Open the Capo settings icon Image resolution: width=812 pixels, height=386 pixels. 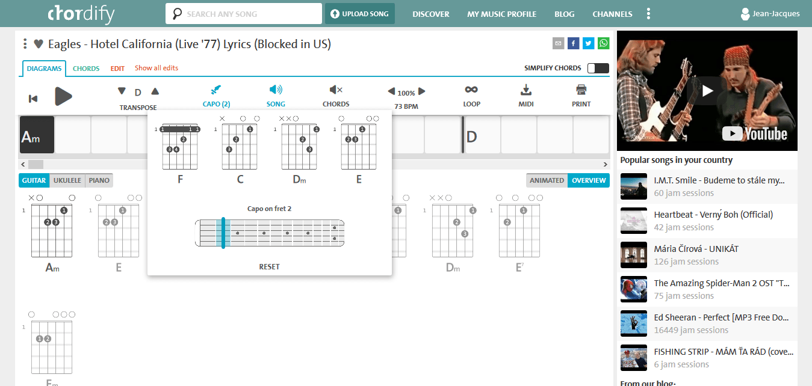pos(216,90)
